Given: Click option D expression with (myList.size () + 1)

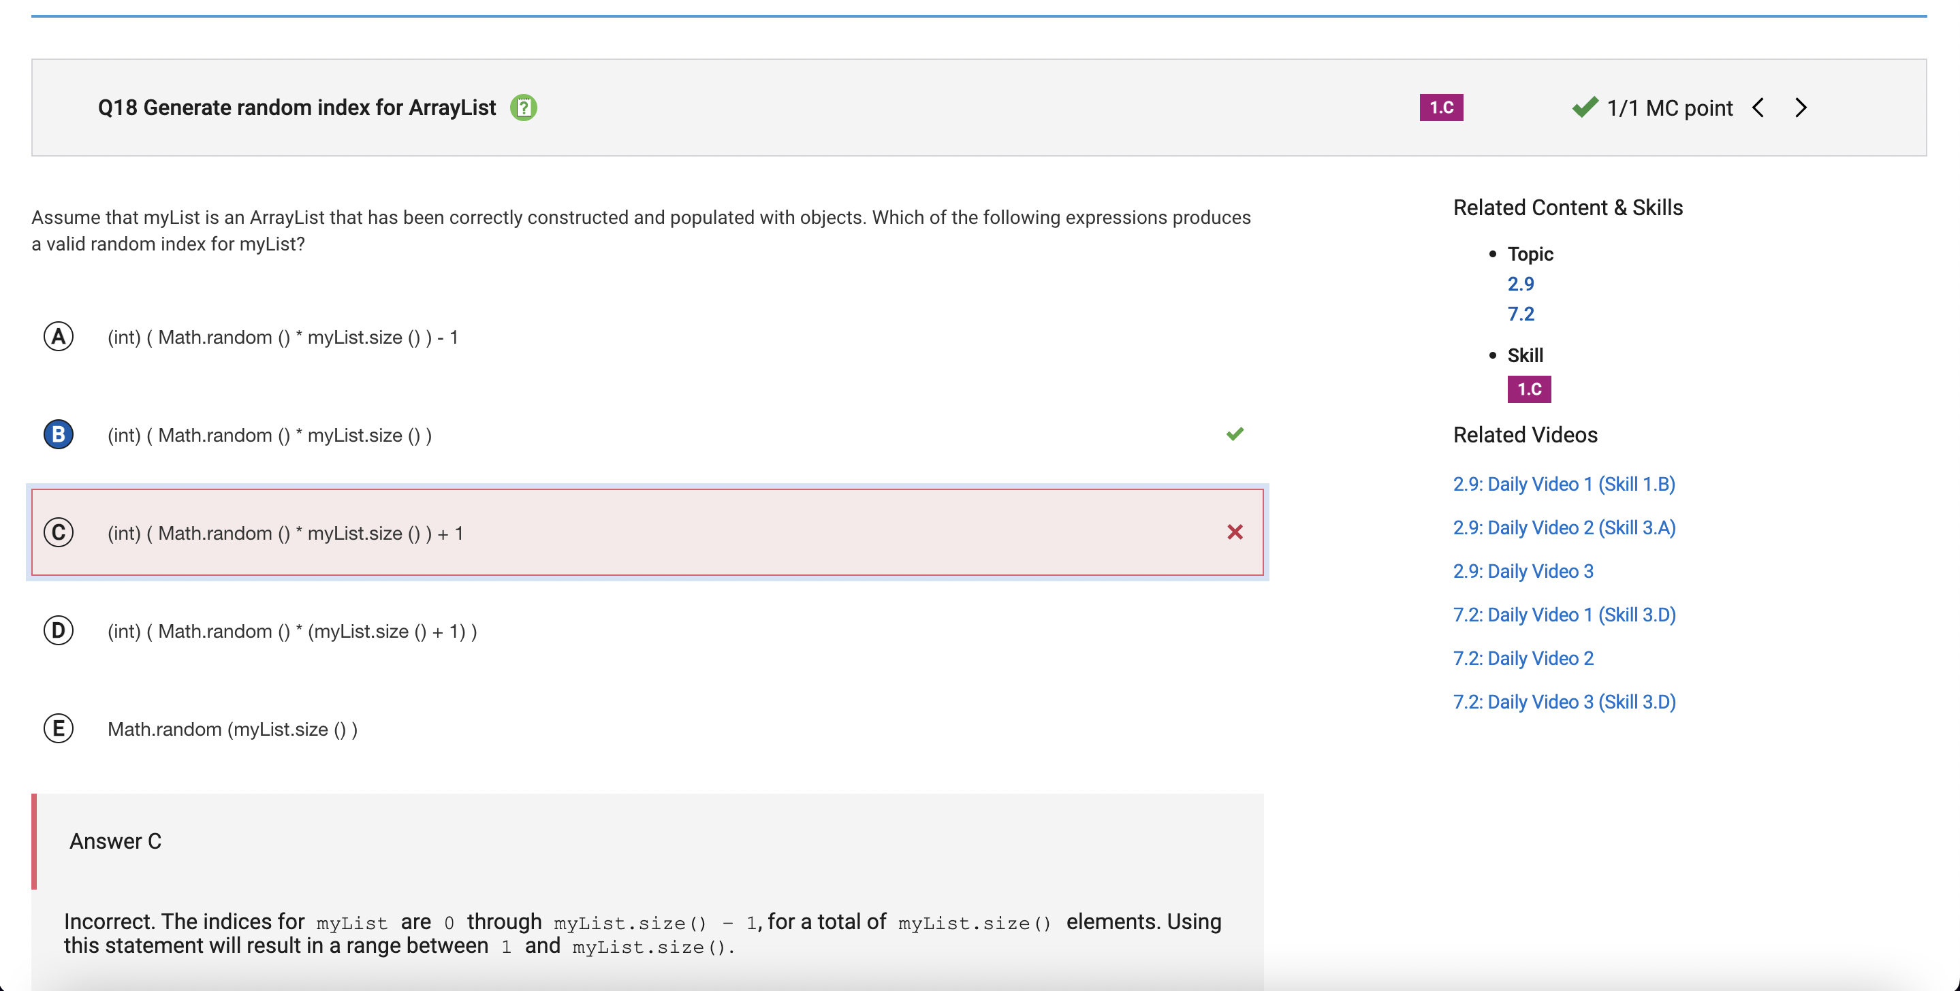Looking at the screenshot, I should pyautogui.click(x=292, y=631).
